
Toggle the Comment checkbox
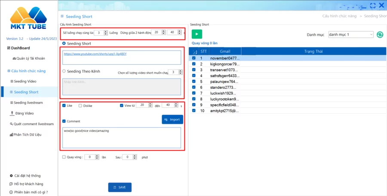64,121
